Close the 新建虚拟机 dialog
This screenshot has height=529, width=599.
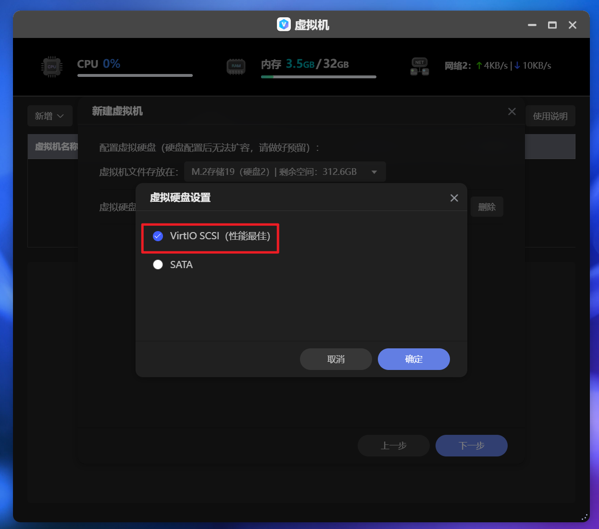(512, 111)
